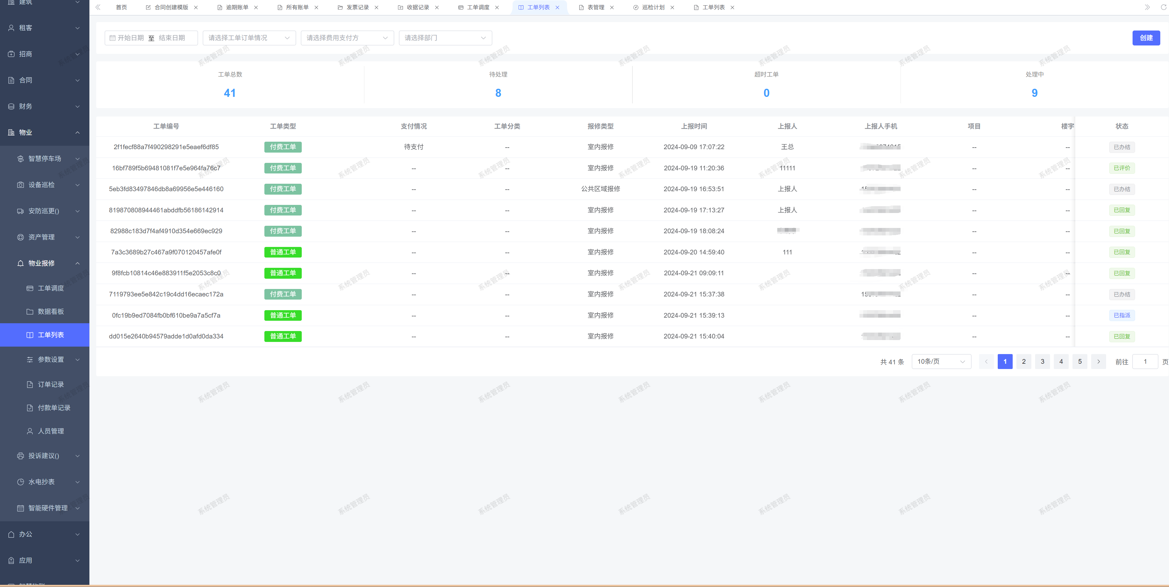
Task: Click the 开始日期 date input field
Action: (131, 38)
